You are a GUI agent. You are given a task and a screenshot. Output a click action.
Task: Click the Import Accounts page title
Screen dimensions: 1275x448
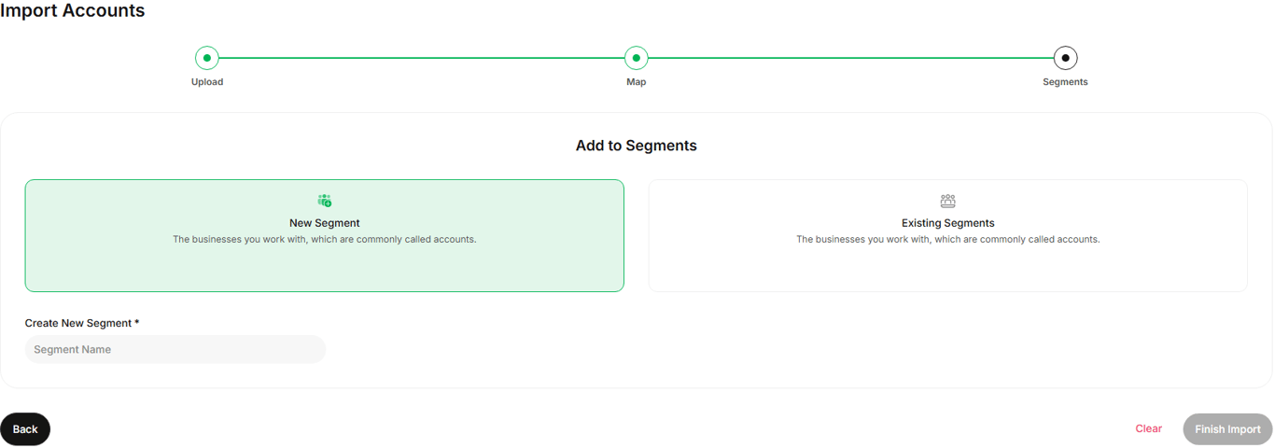pyautogui.click(x=73, y=11)
